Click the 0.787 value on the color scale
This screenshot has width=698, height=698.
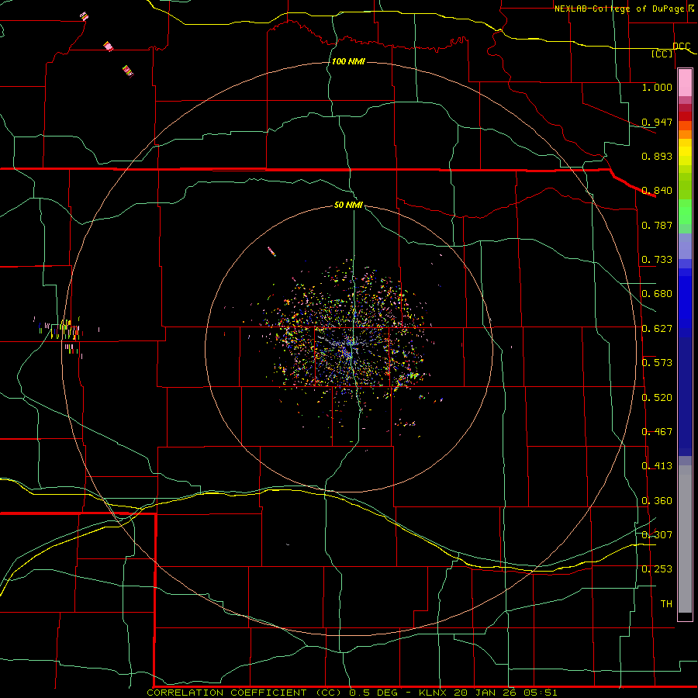point(657,225)
